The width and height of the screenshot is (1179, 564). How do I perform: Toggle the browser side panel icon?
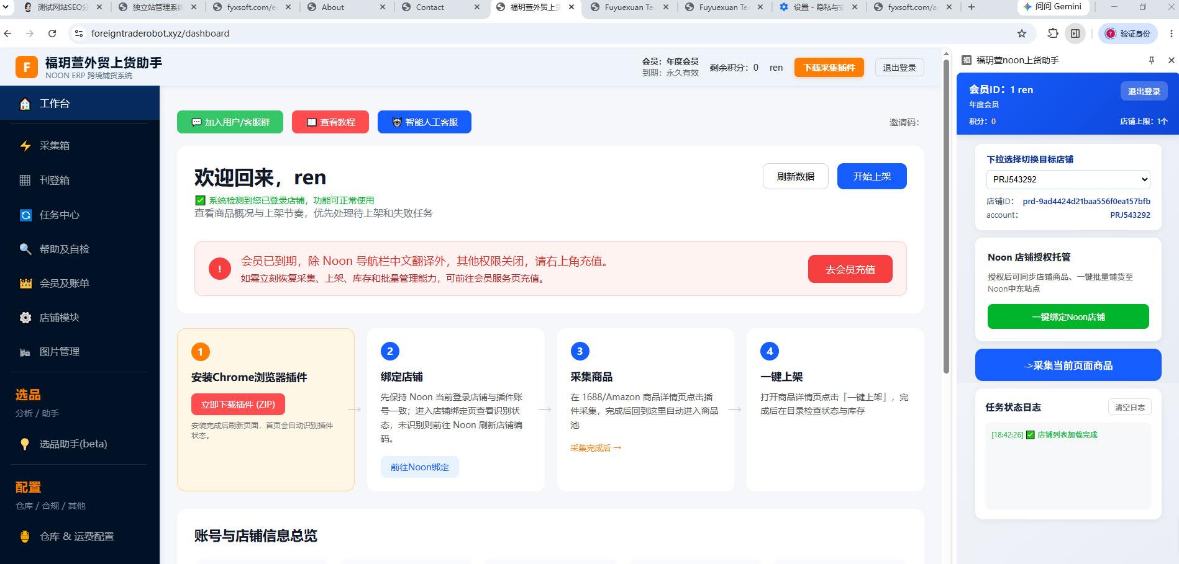[x=1075, y=34]
